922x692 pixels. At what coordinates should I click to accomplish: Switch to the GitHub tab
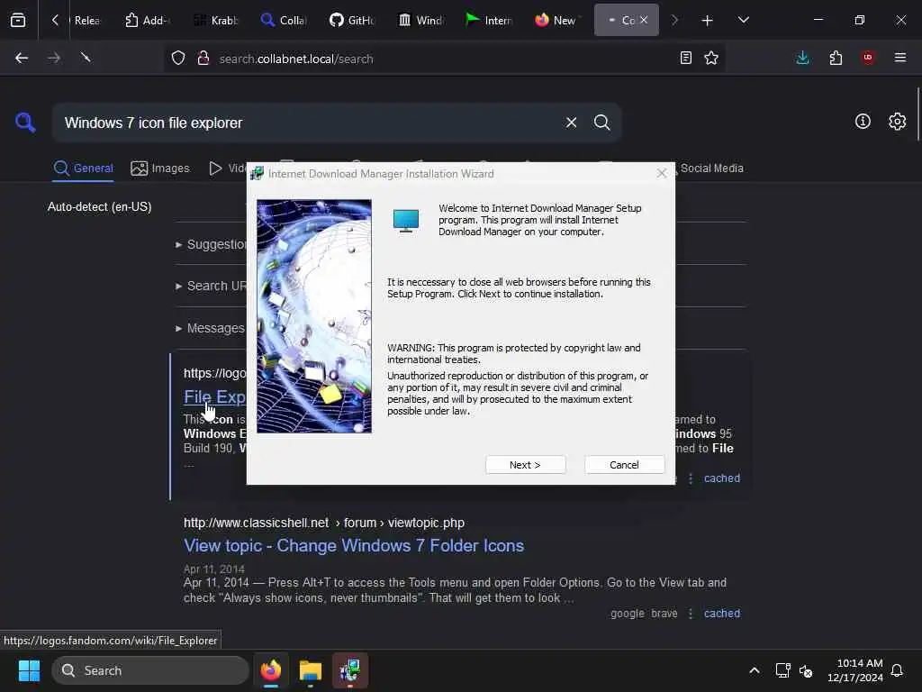point(352,21)
